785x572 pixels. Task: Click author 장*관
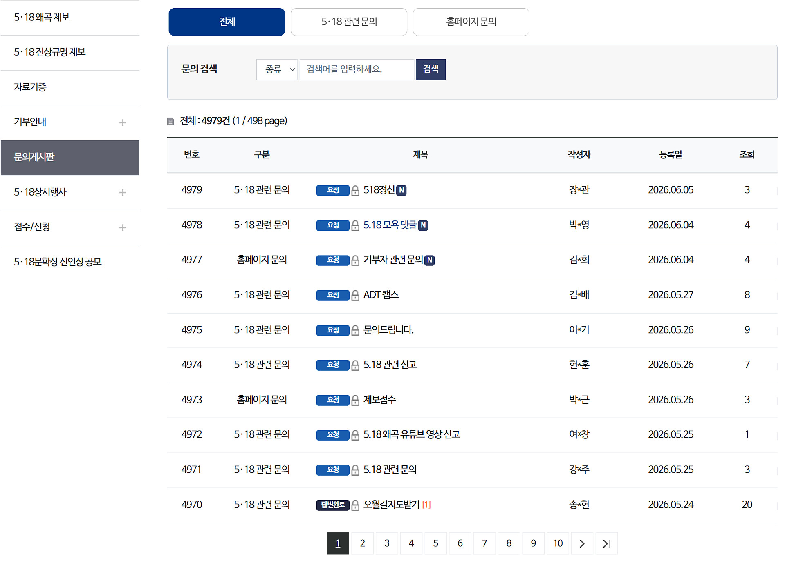(579, 190)
